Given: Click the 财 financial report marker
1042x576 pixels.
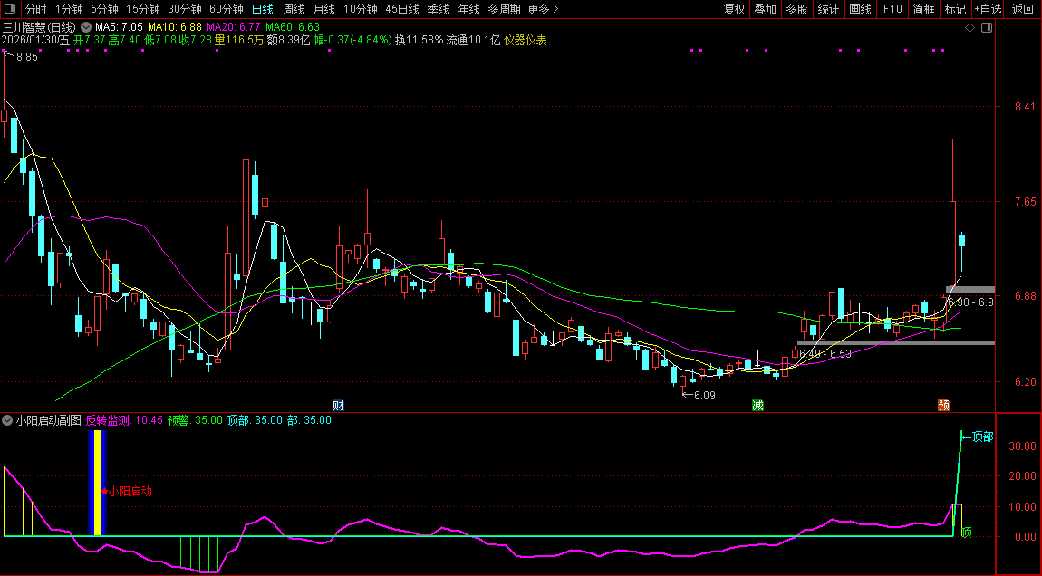Looking at the screenshot, I should [339, 405].
